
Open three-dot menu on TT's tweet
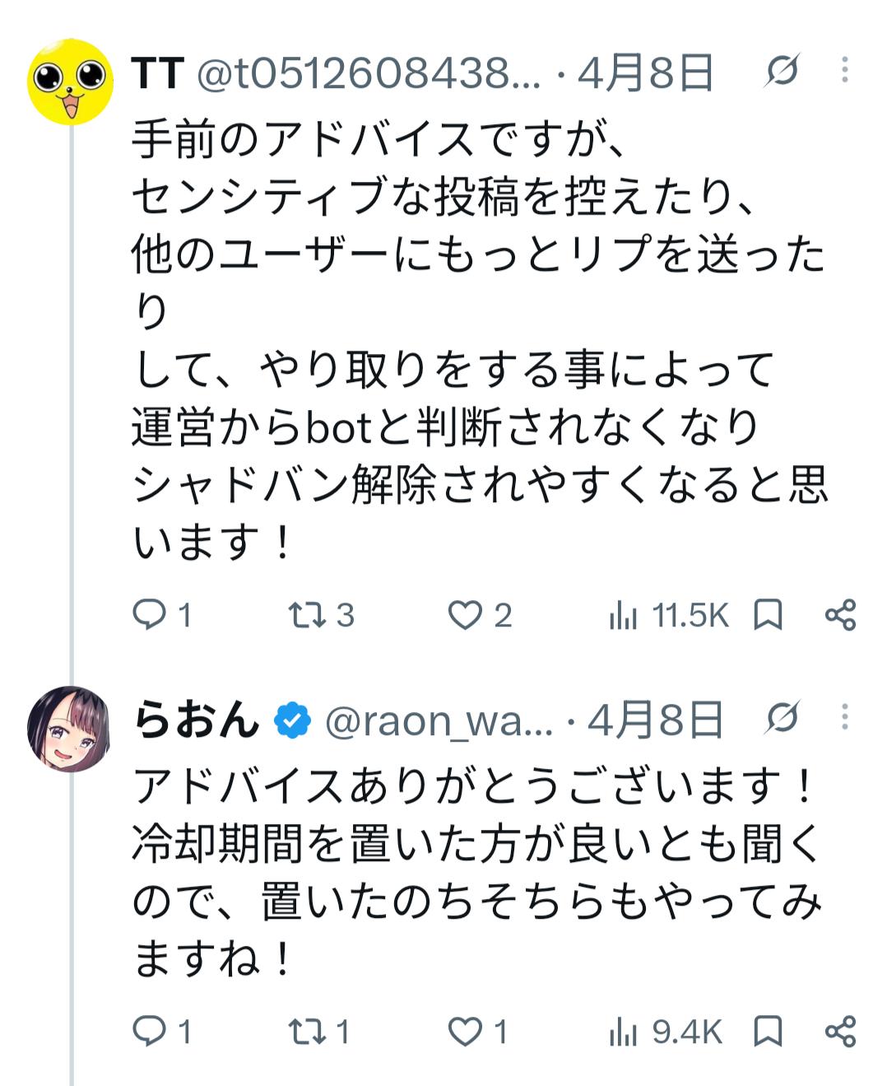[844, 71]
